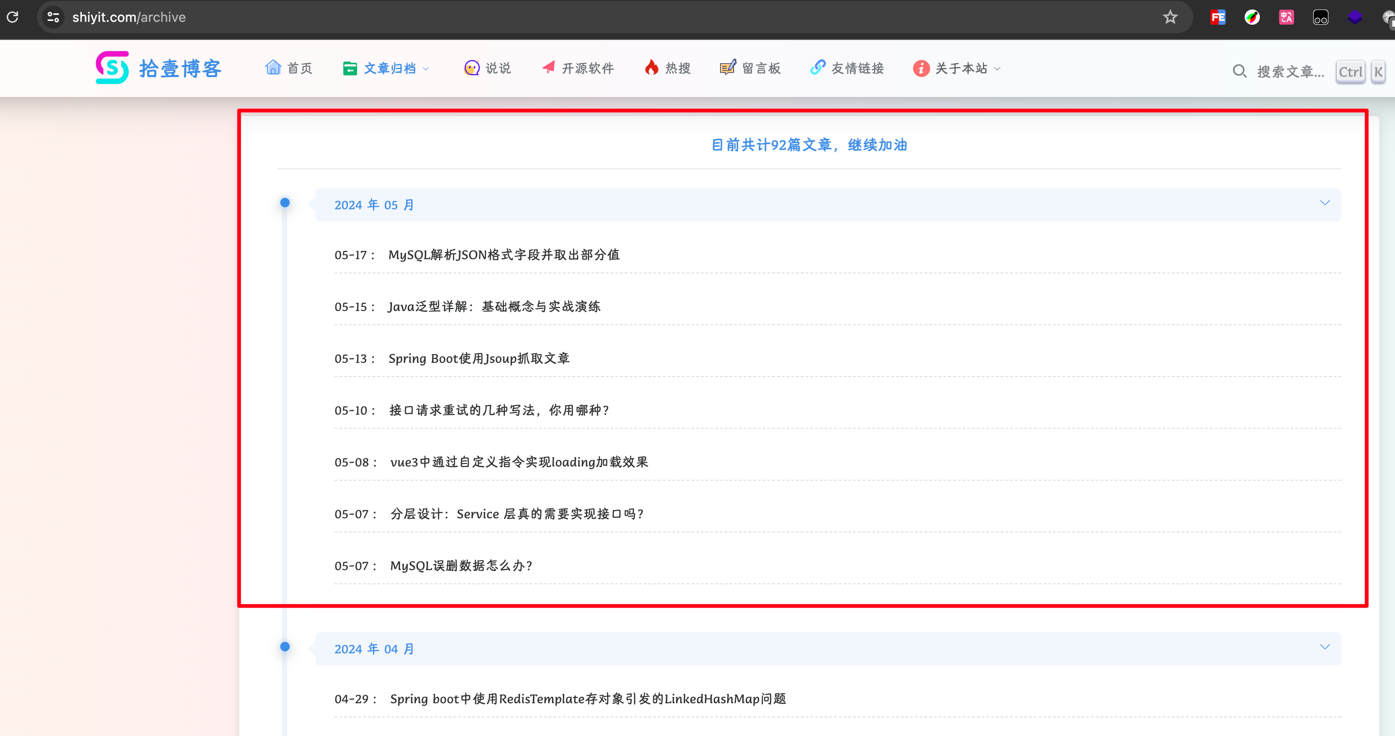Click the 2024 年 05 月 timeline dot
Image resolution: width=1395 pixels, height=736 pixels.
pyautogui.click(x=285, y=203)
